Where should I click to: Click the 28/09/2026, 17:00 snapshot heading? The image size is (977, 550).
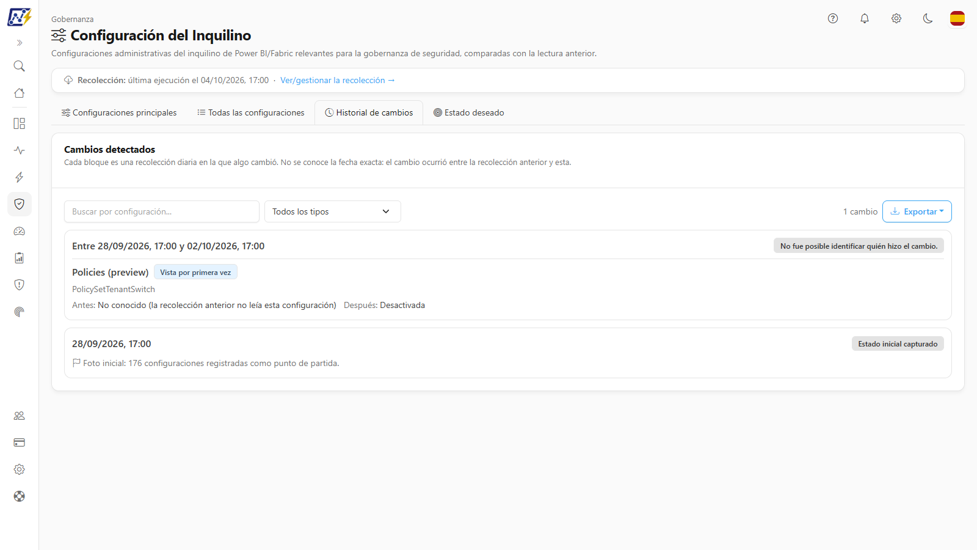coord(112,344)
